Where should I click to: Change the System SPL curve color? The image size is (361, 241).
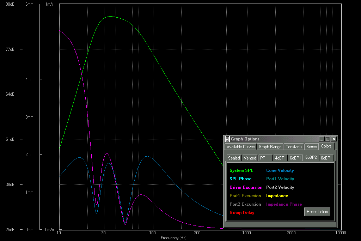[x=241, y=170]
